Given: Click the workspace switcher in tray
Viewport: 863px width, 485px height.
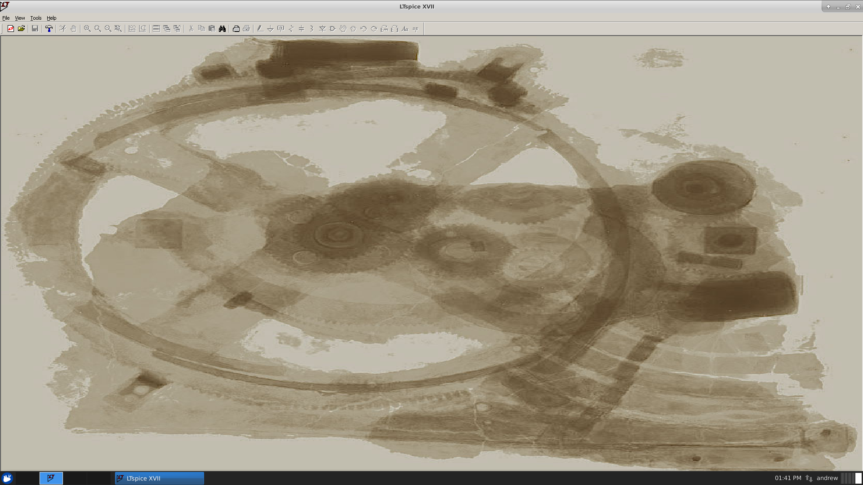Looking at the screenshot, I should coord(851,478).
